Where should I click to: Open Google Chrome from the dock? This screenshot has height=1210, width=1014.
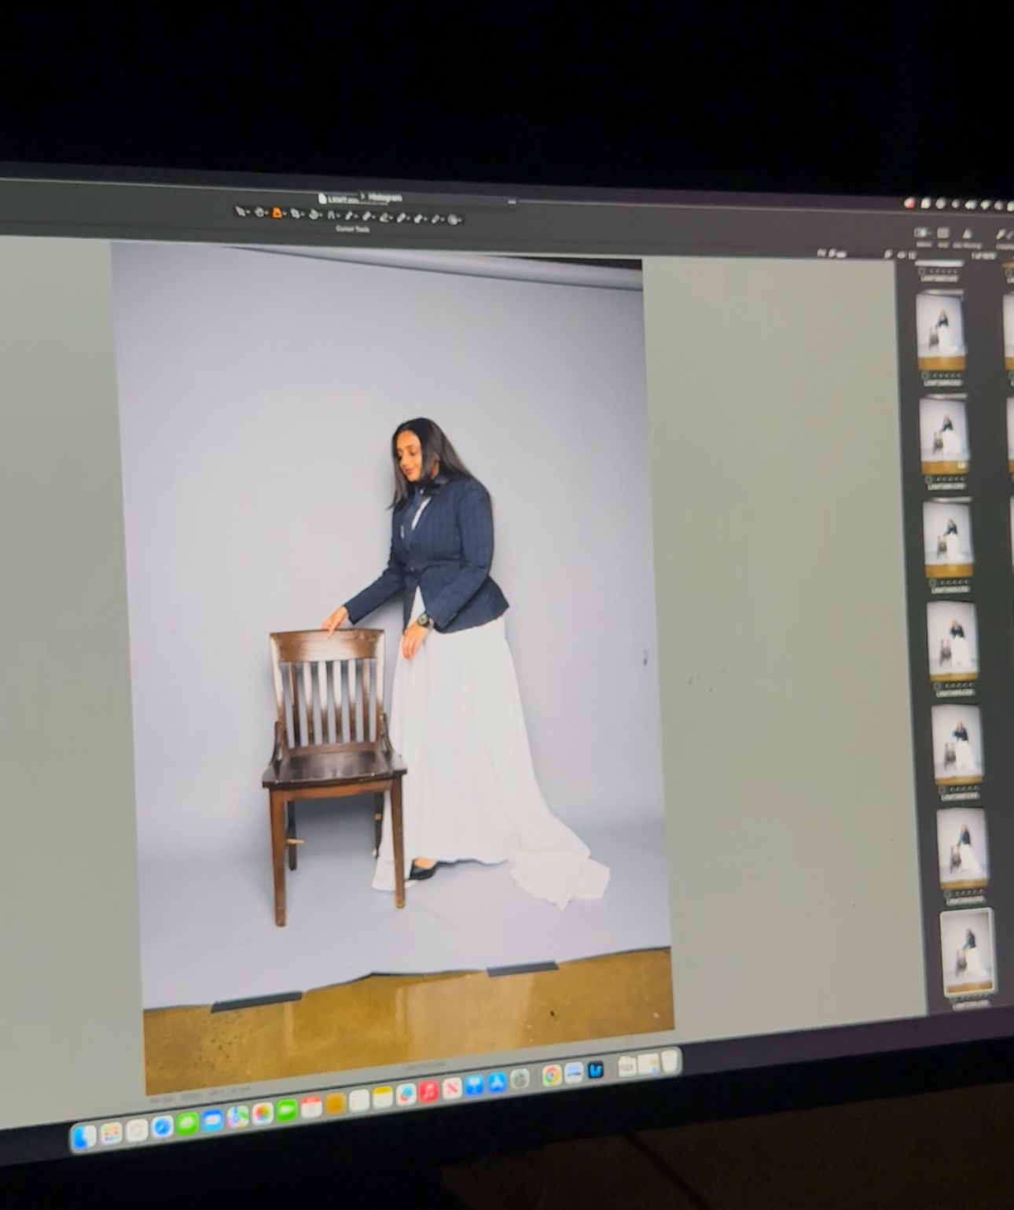coord(552,1075)
